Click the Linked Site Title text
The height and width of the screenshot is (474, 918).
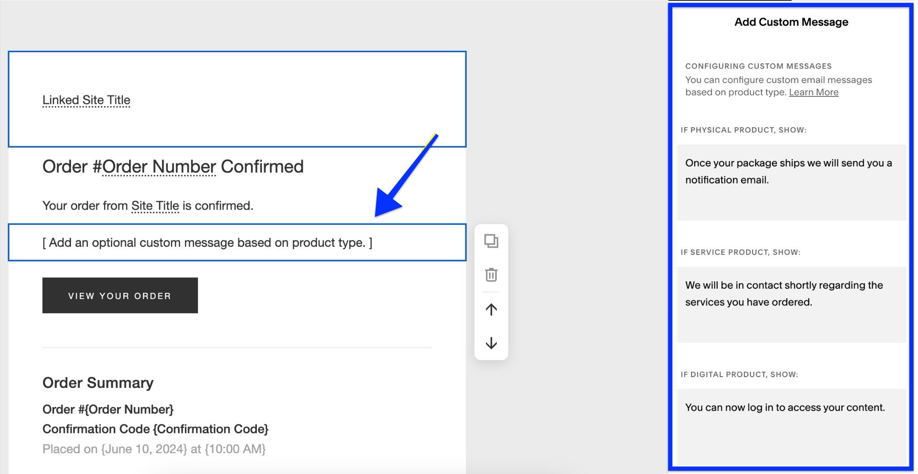tap(86, 100)
